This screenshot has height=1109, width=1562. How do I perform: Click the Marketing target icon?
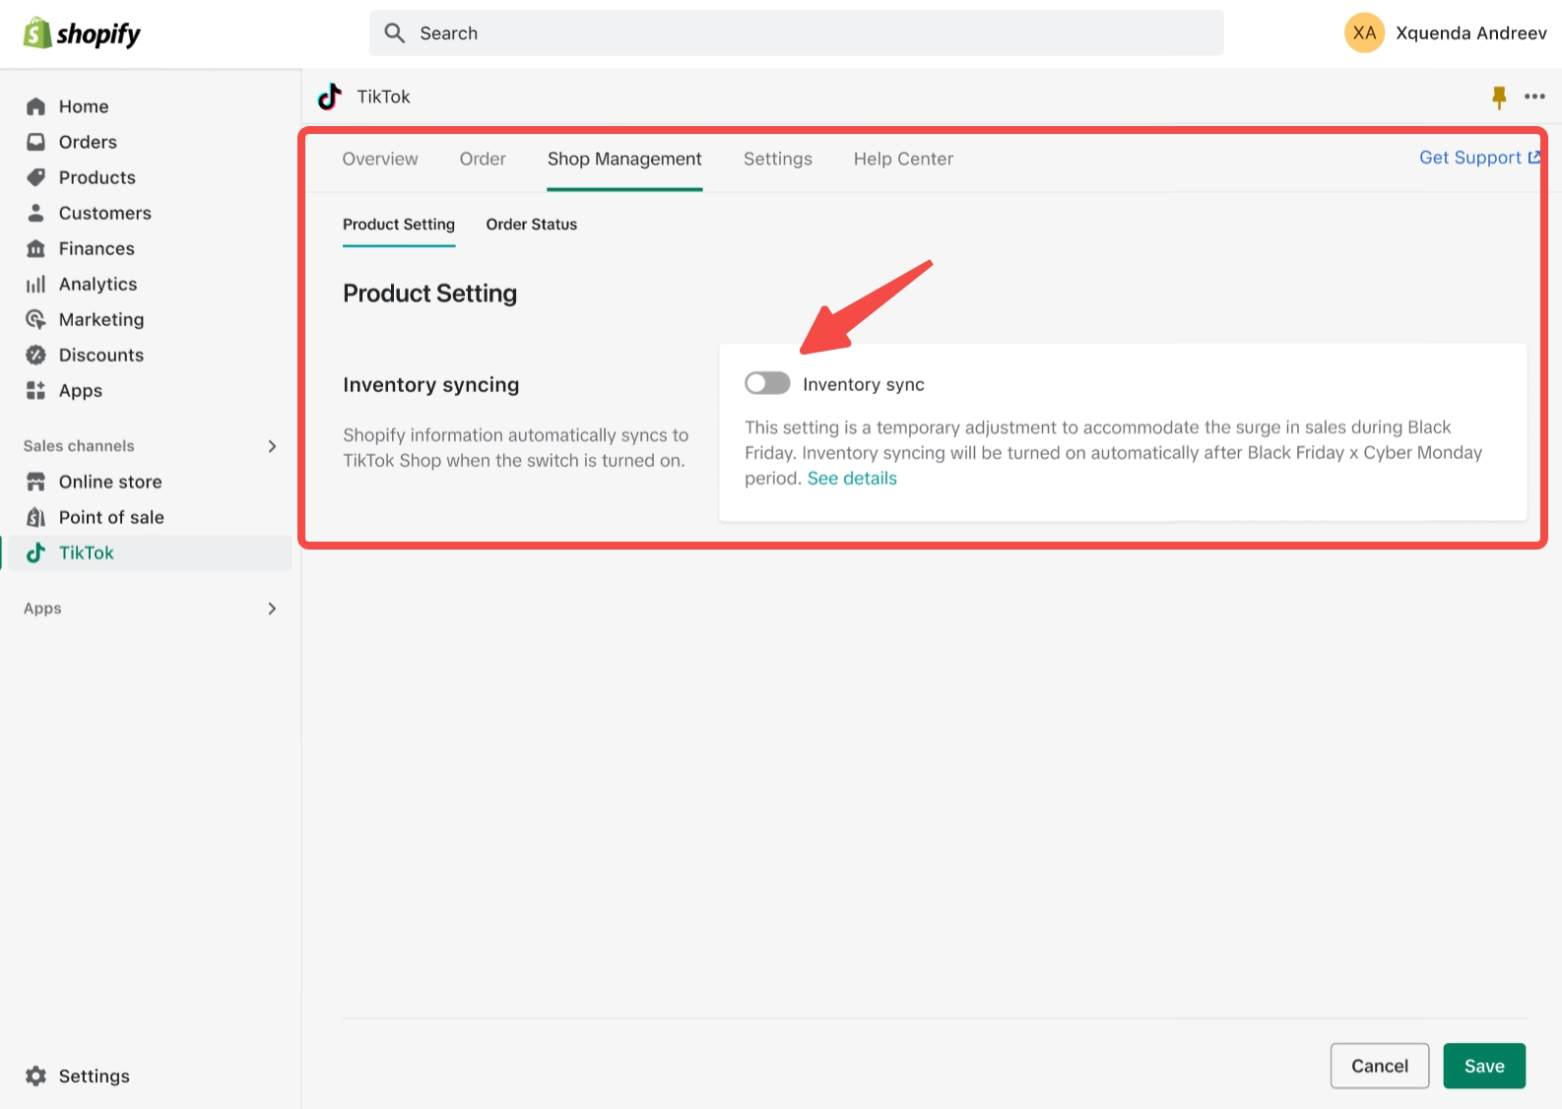point(36,320)
